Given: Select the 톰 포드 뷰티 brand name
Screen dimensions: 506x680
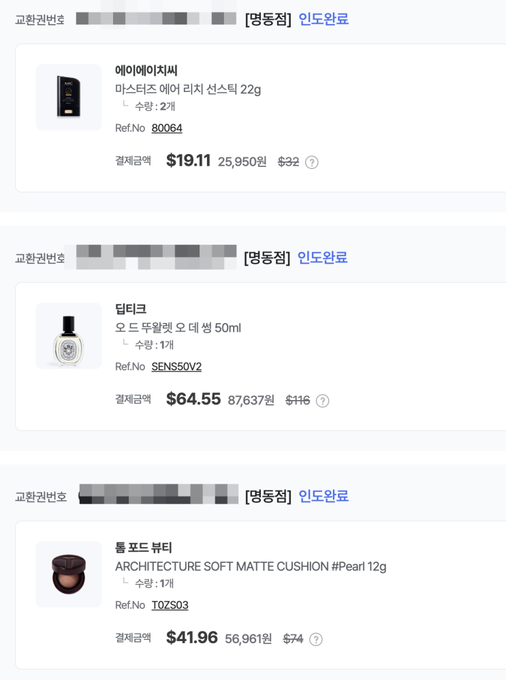Looking at the screenshot, I should (144, 547).
